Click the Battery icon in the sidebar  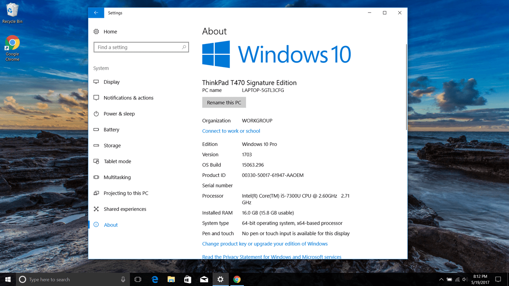[96, 130]
